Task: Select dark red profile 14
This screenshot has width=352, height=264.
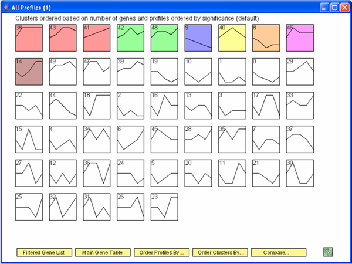Action: [29, 72]
